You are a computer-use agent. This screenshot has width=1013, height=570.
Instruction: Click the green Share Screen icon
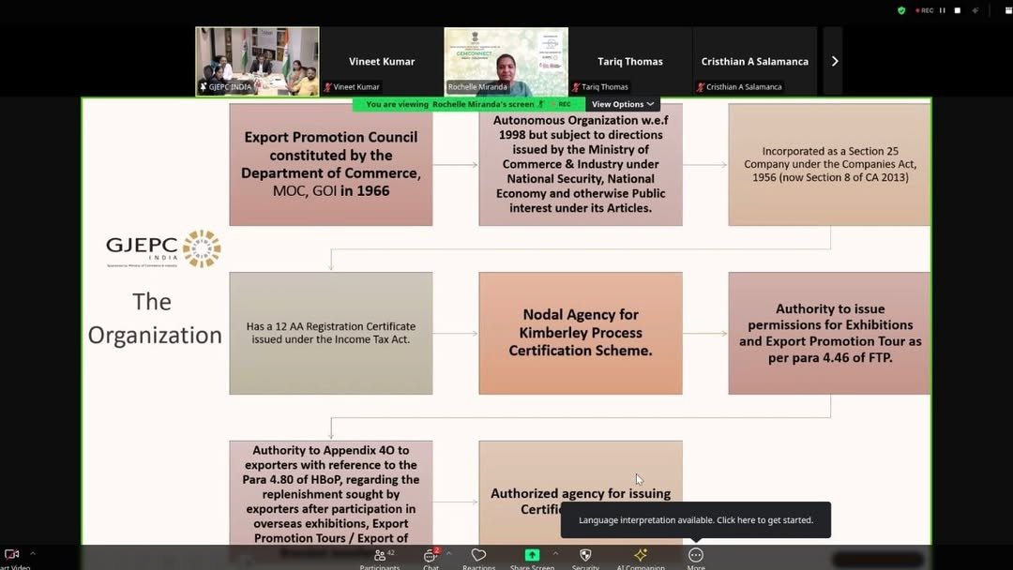[532, 555]
